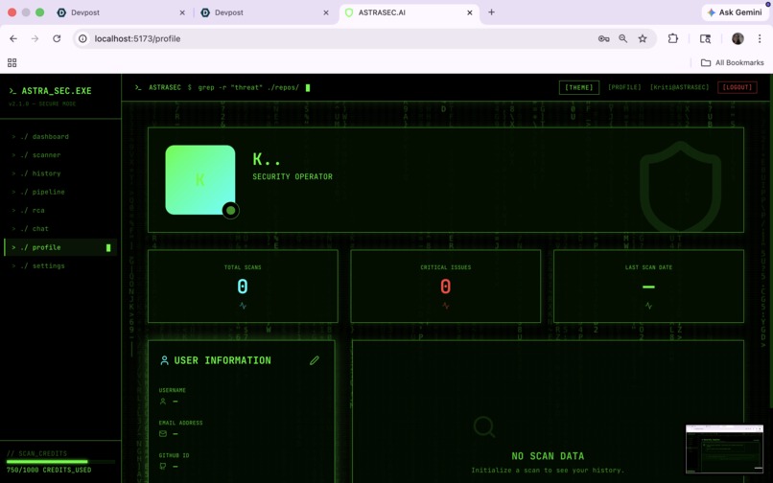
Task: Open the scanner sidebar entry
Action: (60, 154)
